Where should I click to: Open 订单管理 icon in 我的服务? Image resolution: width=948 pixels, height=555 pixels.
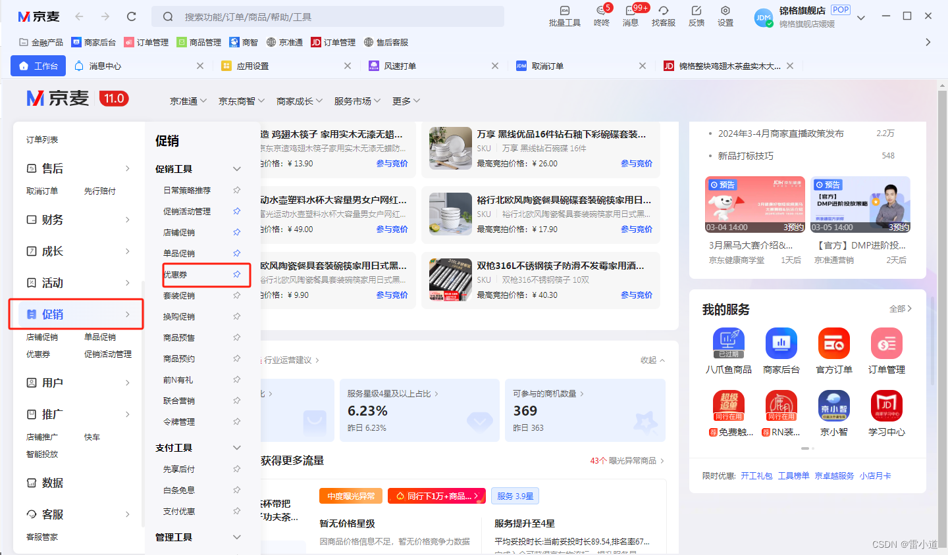click(887, 343)
